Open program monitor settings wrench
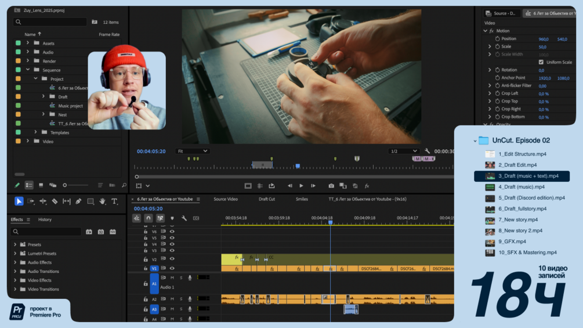The height and width of the screenshot is (328, 583). [x=427, y=151]
